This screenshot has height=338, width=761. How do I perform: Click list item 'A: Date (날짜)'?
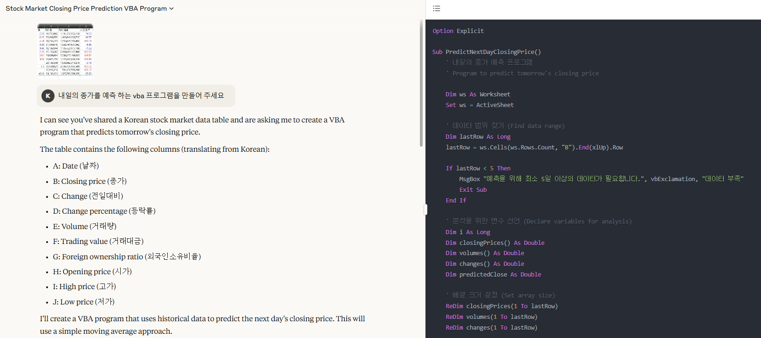(76, 166)
